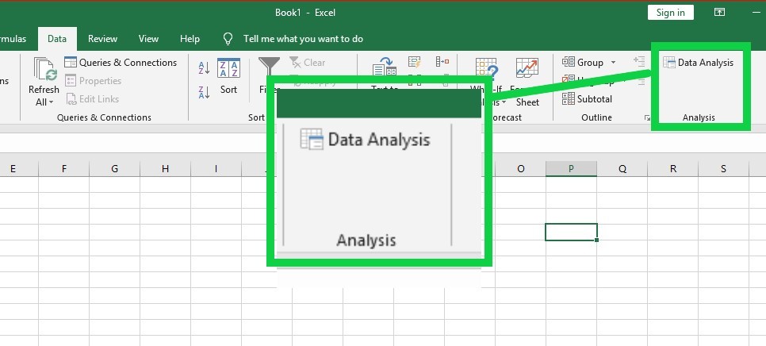Select column R header
The width and height of the screenshot is (766, 346).
[x=672, y=169]
